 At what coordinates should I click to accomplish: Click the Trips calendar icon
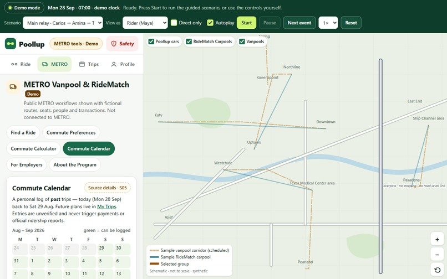(82, 64)
